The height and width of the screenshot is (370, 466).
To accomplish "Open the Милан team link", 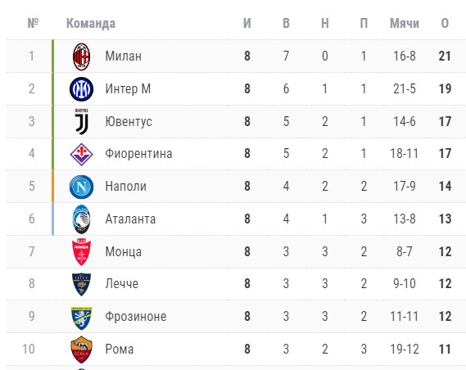I will pyautogui.click(x=124, y=56).
